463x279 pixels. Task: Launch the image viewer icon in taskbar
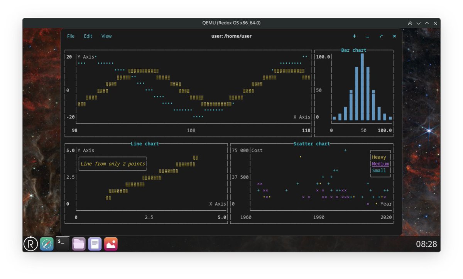(111, 244)
